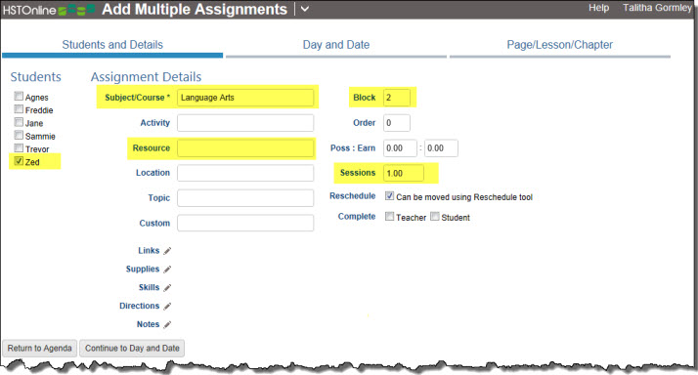Click the Poss points field

tap(400, 148)
